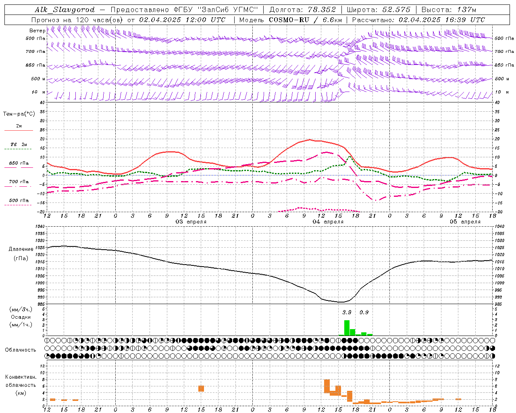
Task: Select the model name COSMO-RU / 6.6км
Action: click(306, 20)
